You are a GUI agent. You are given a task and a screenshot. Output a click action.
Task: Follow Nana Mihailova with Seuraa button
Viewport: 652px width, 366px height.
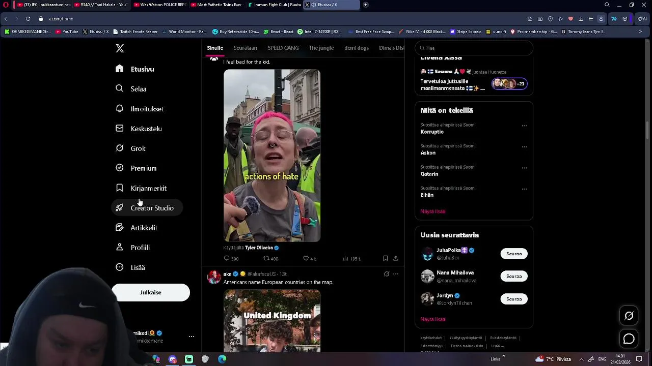click(514, 276)
